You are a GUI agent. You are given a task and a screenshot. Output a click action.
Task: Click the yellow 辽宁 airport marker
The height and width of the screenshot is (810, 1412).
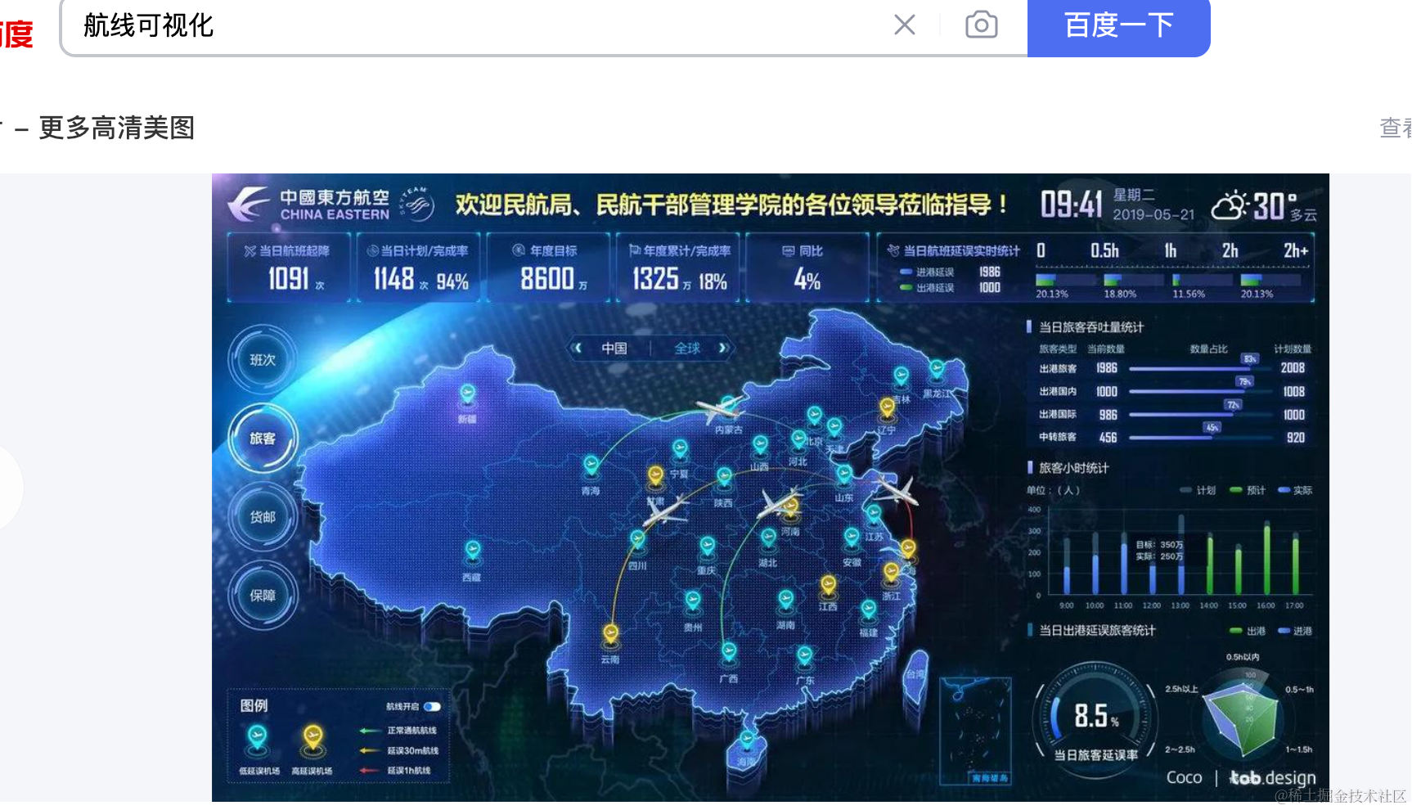[887, 407]
